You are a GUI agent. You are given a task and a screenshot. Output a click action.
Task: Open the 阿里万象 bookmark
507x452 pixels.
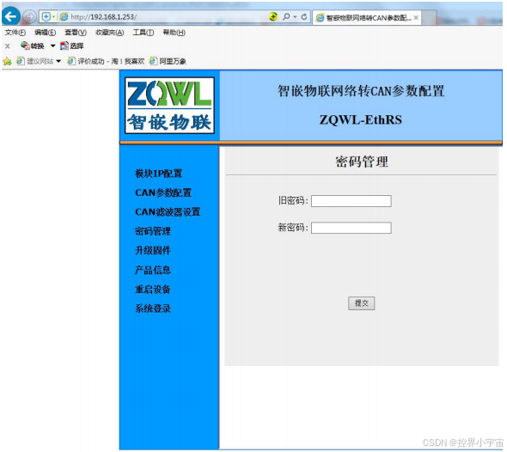coord(168,61)
